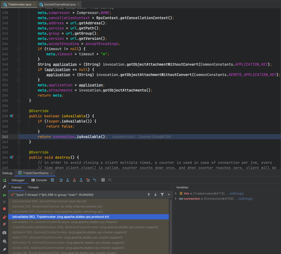Collapse the code fold at line 249
Screen dimensions: 281x254
pyautogui.click(x=19, y=69)
